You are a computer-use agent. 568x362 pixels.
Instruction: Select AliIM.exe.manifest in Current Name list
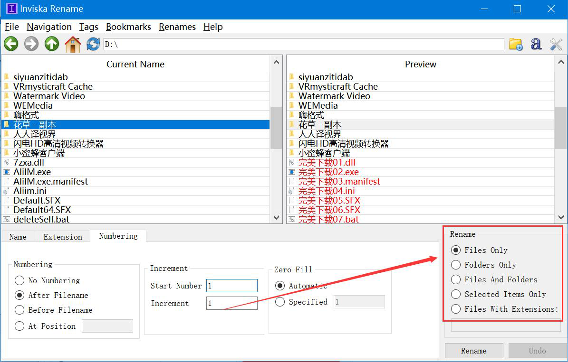point(135,181)
